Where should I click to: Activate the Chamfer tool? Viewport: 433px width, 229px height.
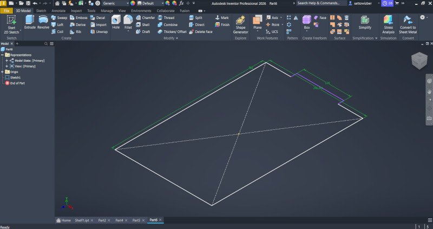[x=145, y=17]
